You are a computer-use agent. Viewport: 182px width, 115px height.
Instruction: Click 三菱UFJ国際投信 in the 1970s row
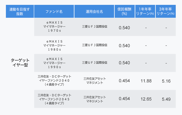[x=94, y=26]
